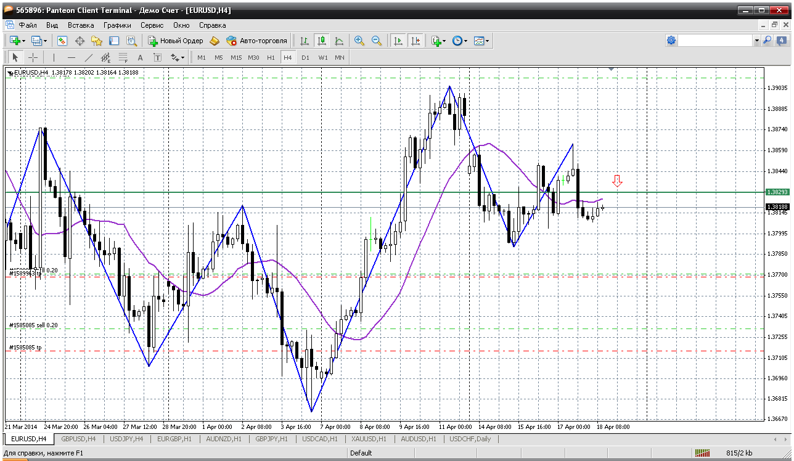
Task: Select the trendline drawing tool
Action: 88,57
